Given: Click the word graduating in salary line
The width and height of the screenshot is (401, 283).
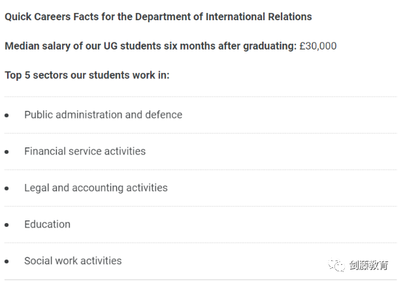Looking at the screenshot, I should pyautogui.click(x=270, y=47).
